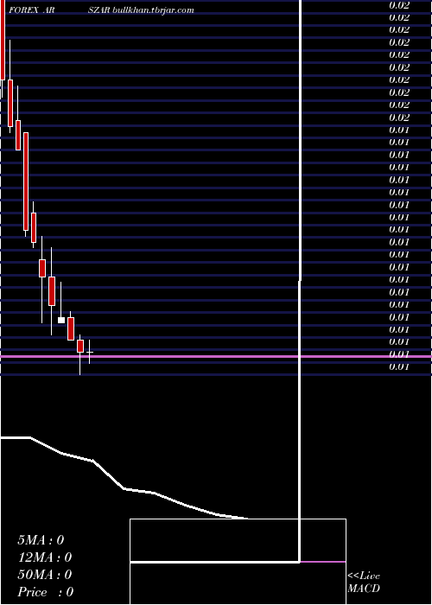432x605 pixels.
Task: Click the '<<Live MACD' label
Action: [x=364, y=583]
